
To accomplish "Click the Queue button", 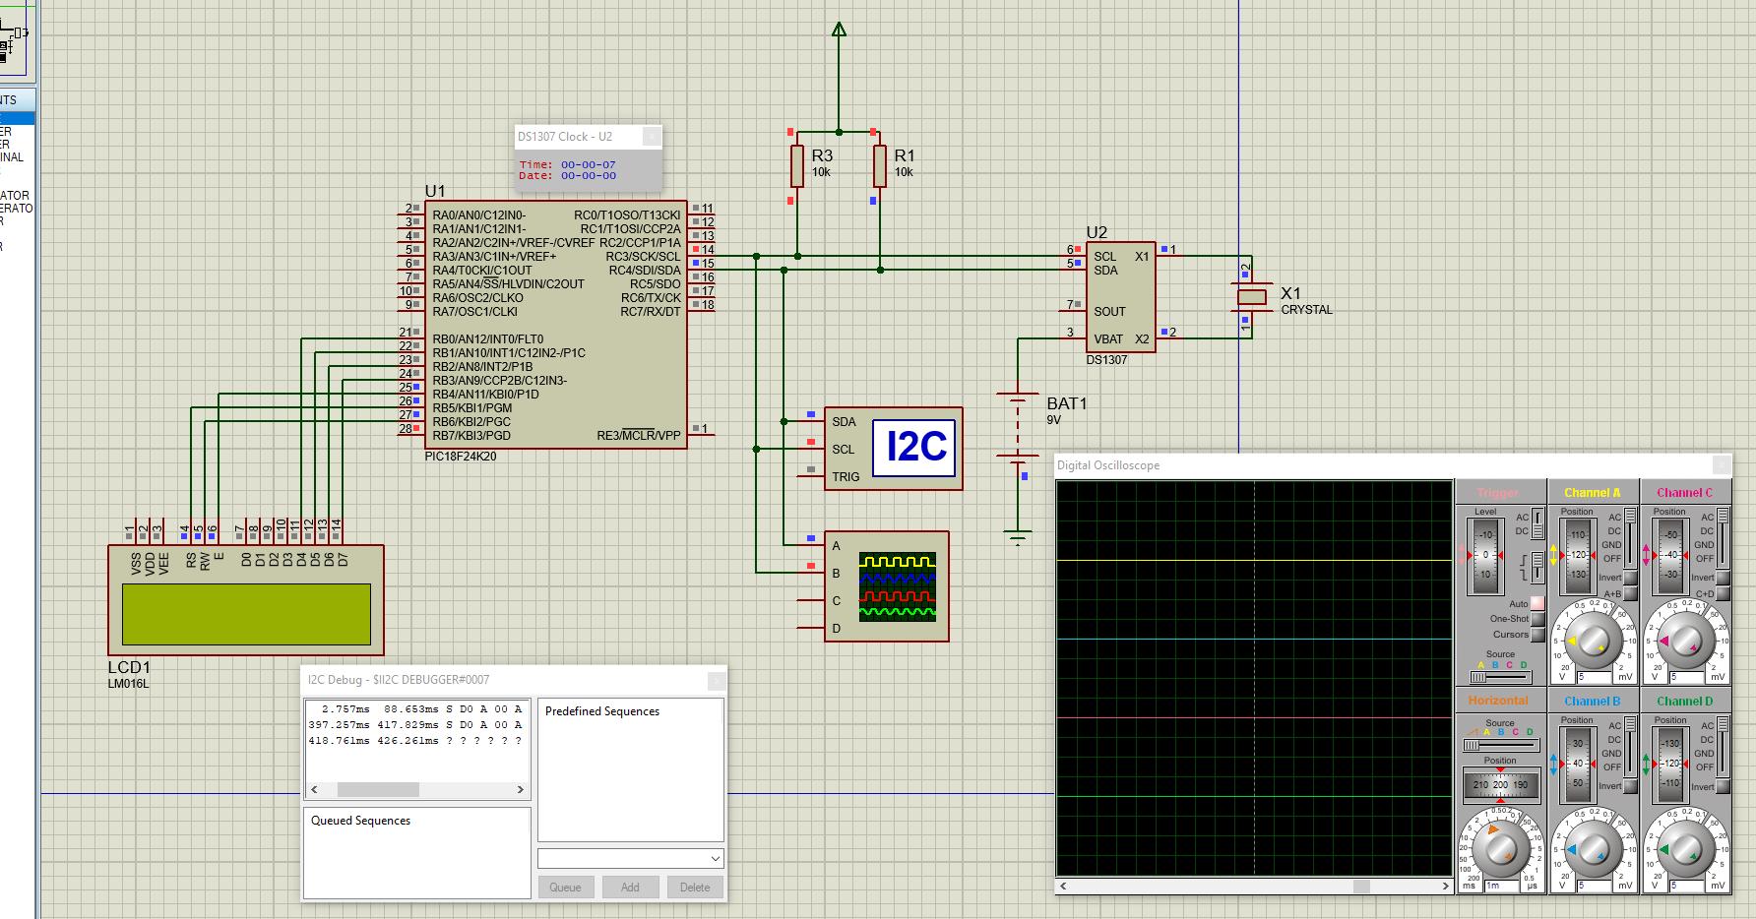I will coord(565,887).
